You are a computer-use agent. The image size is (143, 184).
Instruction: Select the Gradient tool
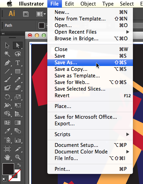[x=18, y=123]
